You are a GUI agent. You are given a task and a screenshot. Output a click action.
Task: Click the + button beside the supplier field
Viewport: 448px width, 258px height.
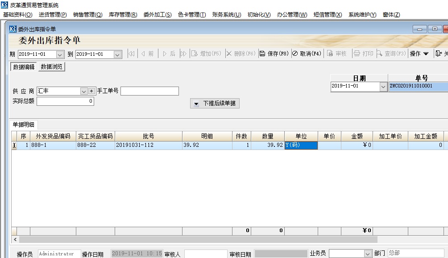tap(91, 91)
